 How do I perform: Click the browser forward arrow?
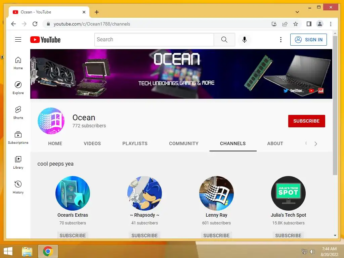tap(24, 24)
